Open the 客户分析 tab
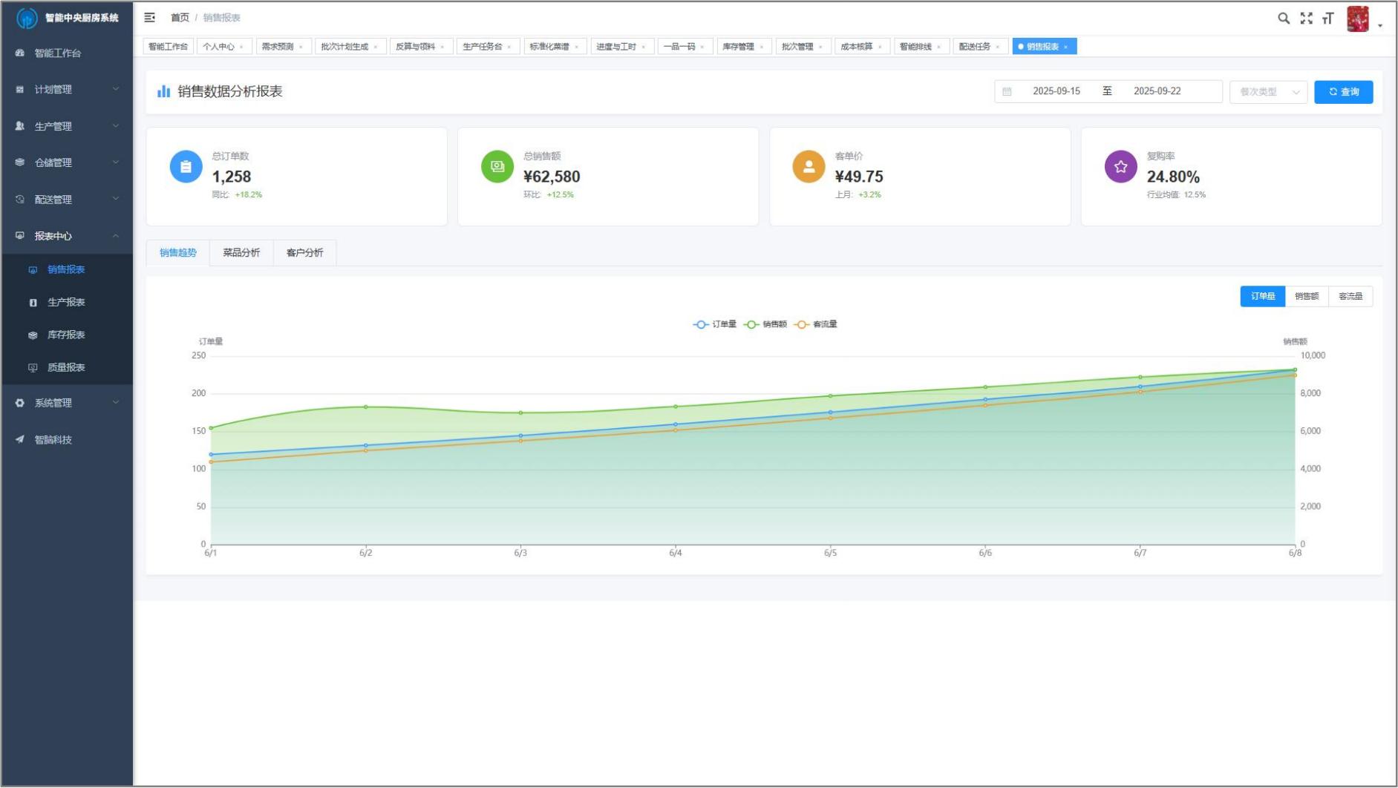 coord(304,253)
